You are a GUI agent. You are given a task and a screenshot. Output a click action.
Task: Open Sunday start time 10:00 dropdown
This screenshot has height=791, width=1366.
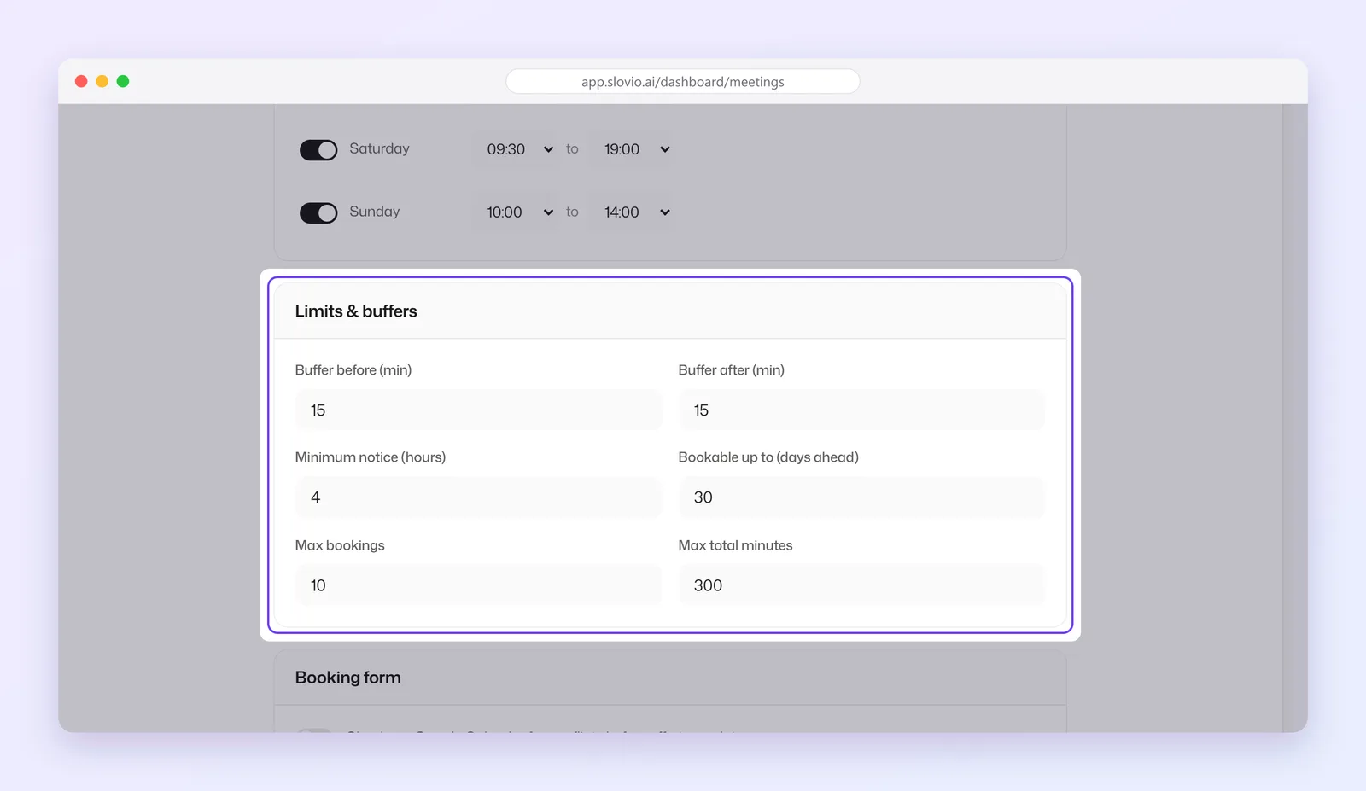coord(518,212)
